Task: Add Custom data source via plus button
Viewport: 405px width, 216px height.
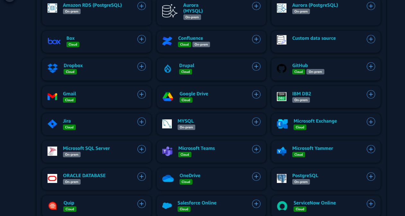Action: 371,39
